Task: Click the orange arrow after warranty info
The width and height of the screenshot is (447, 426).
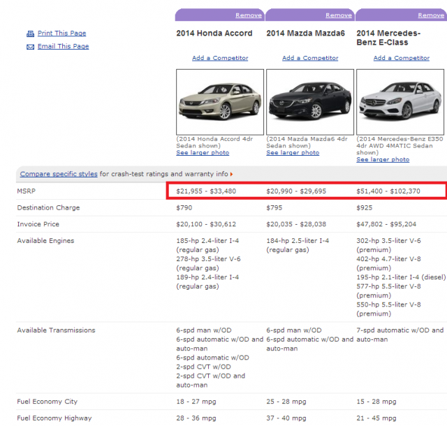Action: [x=231, y=174]
